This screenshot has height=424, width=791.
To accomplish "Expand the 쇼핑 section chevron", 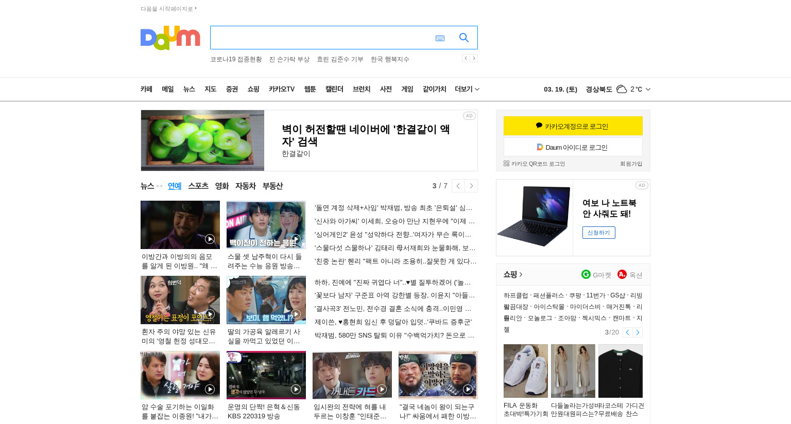I will pos(521,274).
